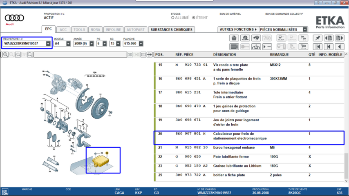Viewport: 349px width, 196px height.
Task: Switch to the TOOLS tab
Action: tap(79, 29)
